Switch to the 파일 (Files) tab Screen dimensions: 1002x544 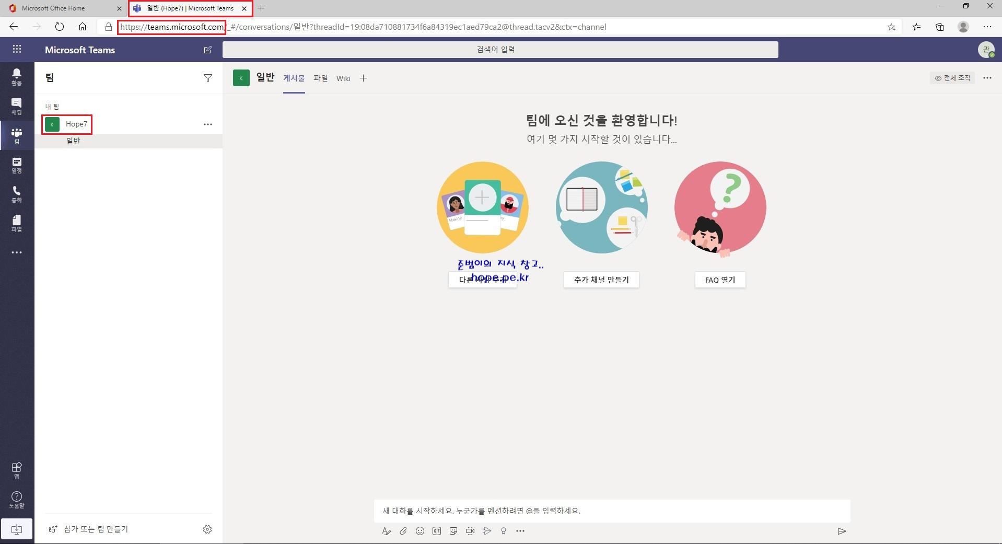pos(321,78)
